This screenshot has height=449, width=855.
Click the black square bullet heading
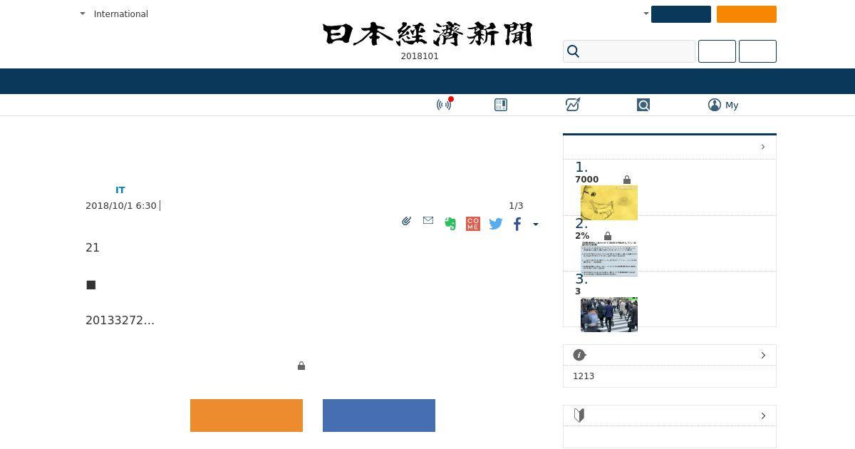tap(90, 285)
